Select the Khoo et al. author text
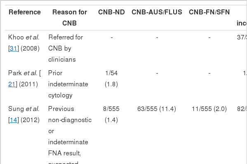 [24, 37]
